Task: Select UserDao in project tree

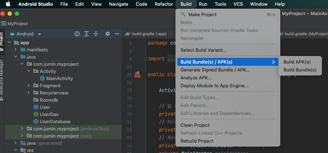Action: pos(49,114)
